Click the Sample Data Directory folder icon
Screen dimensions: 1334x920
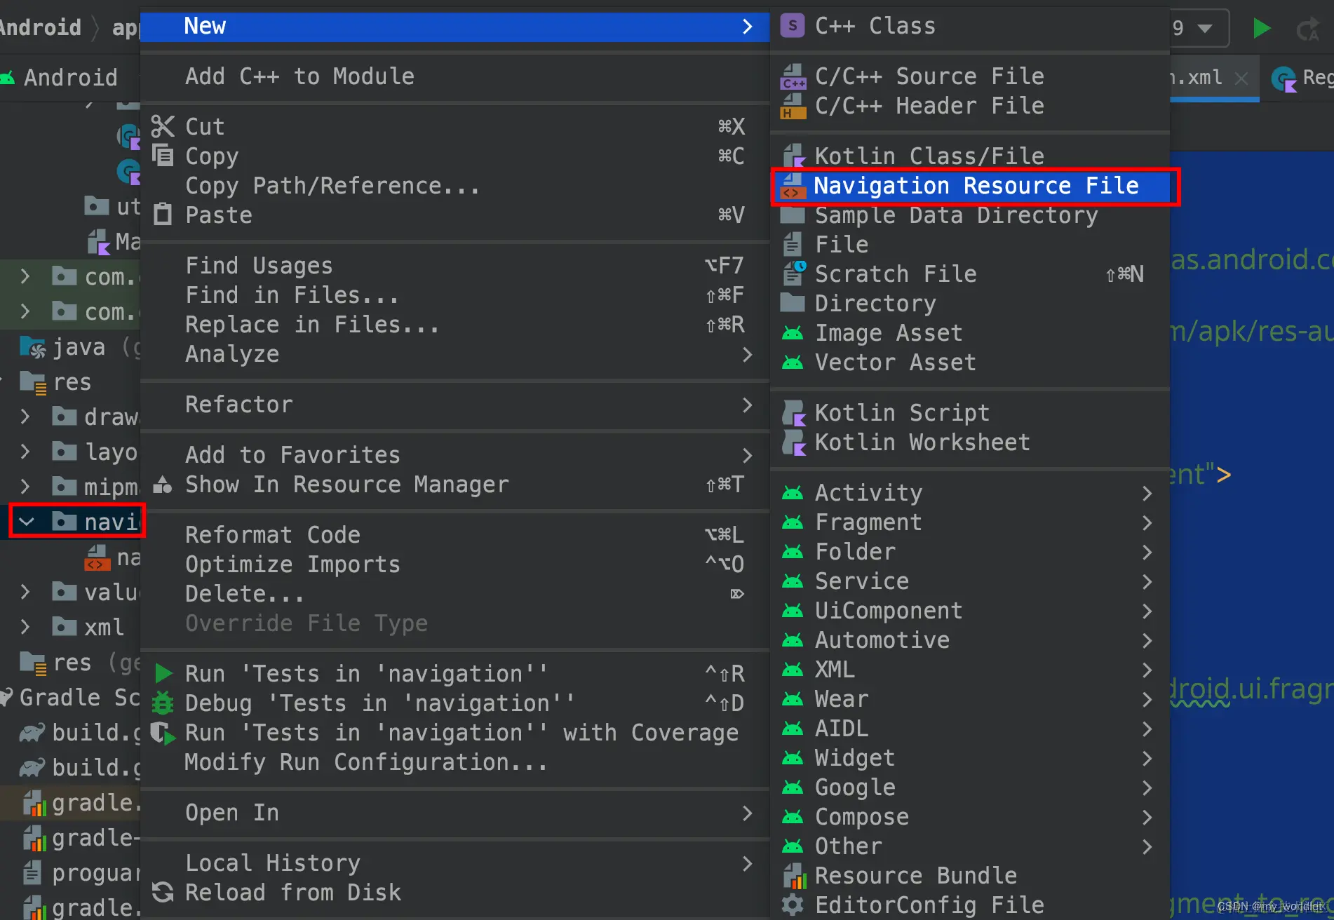(793, 215)
